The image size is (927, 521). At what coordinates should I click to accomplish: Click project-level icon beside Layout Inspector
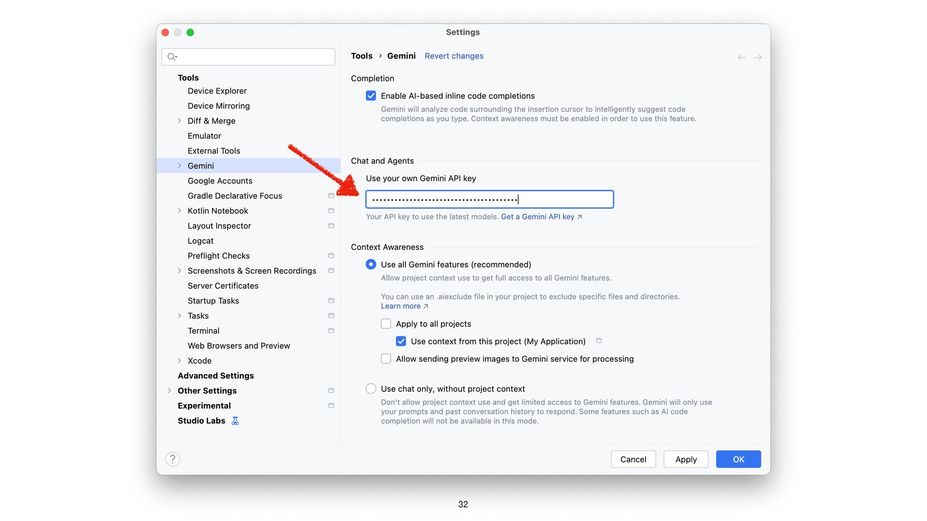[331, 226]
